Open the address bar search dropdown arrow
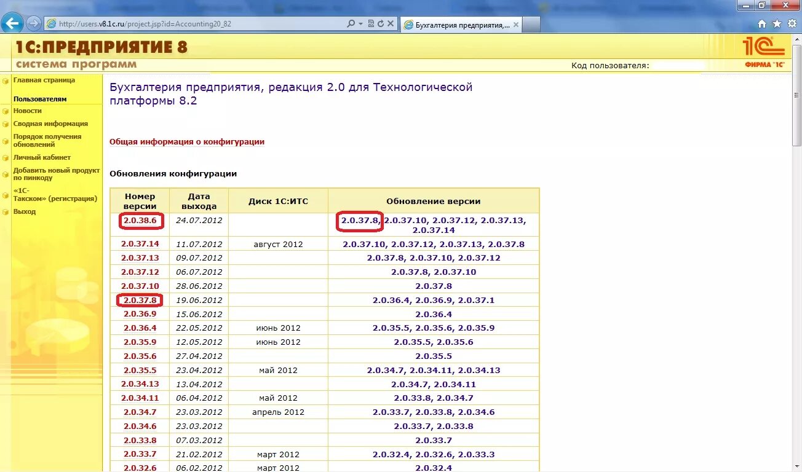Viewport: 802px width, 472px height. click(x=360, y=24)
